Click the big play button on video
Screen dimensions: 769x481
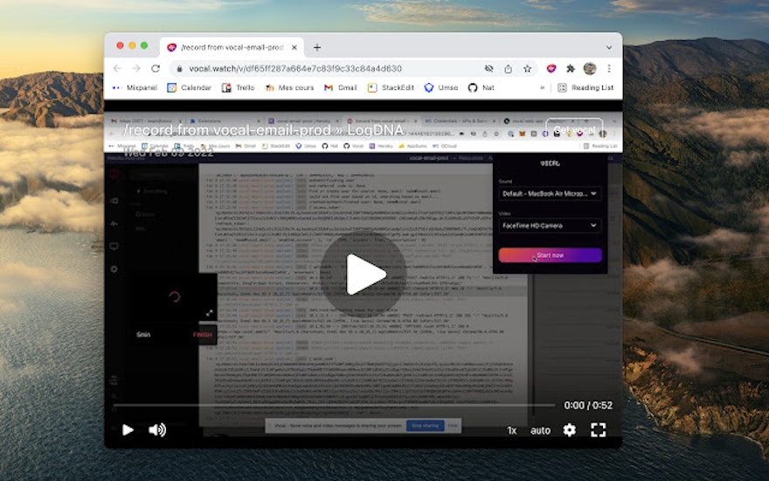(364, 274)
